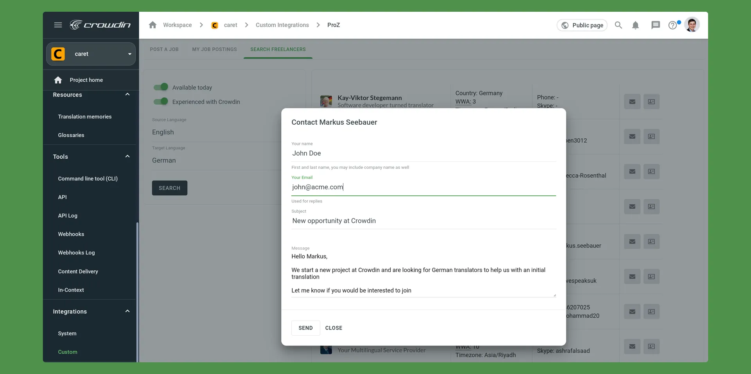Image resolution: width=751 pixels, height=374 pixels.
Task: Click the caret project icon in breadcrumb
Action: [x=215, y=25]
